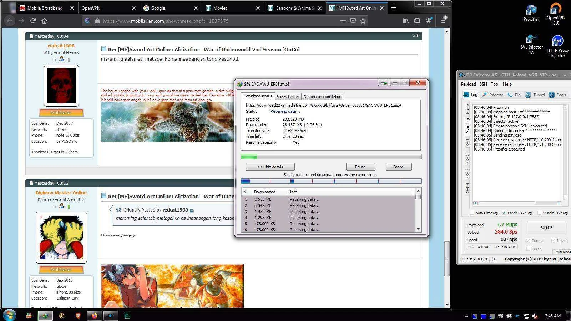The height and width of the screenshot is (321, 571).
Task: Click download dialog tray arrow icon
Action: [383, 83]
